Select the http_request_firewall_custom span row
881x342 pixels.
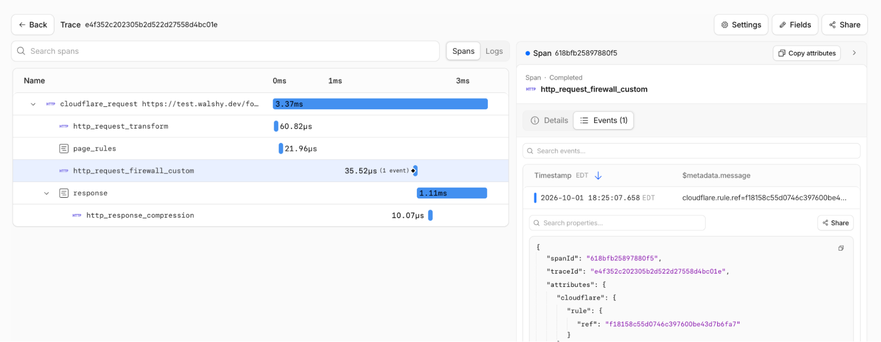click(x=260, y=171)
